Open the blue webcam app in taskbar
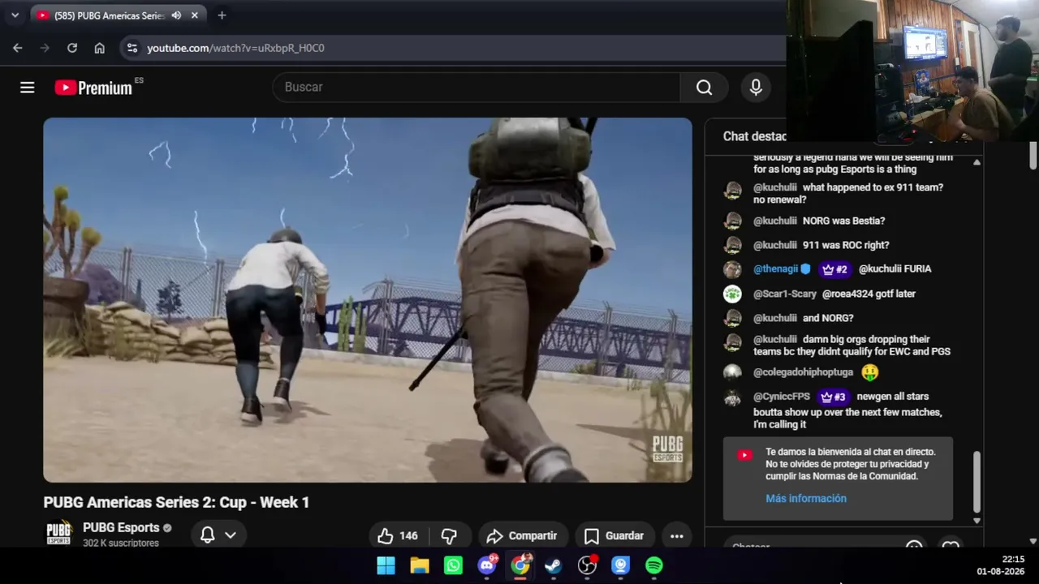Screen dimensions: 1039x584 tap(621, 565)
